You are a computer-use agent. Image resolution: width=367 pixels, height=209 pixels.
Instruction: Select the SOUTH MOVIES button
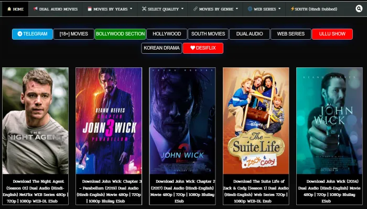[x=208, y=34]
